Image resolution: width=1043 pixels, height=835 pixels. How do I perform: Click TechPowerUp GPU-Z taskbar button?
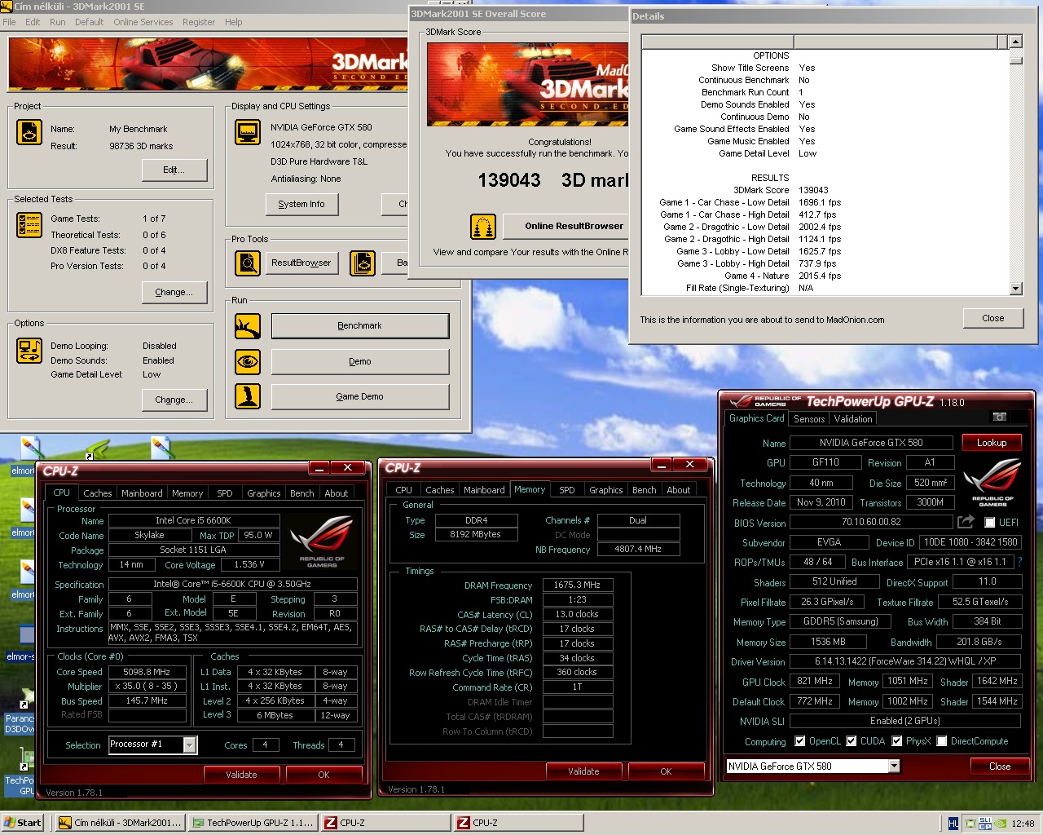coord(252,823)
